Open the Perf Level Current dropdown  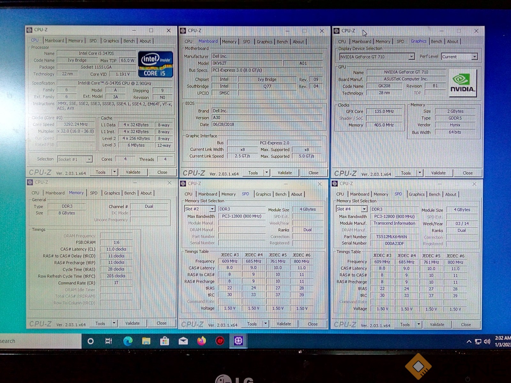(x=475, y=57)
